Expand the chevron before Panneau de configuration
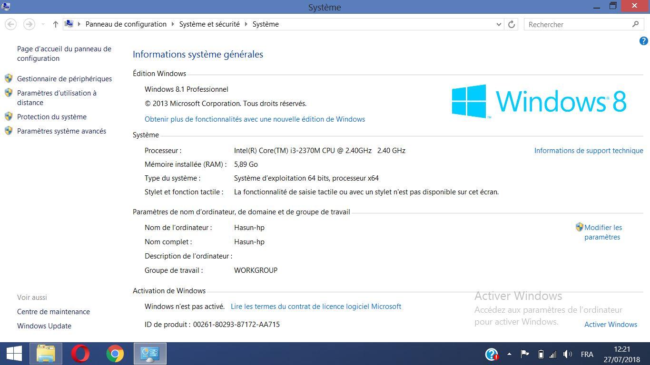The height and width of the screenshot is (365, 650). 79,24
